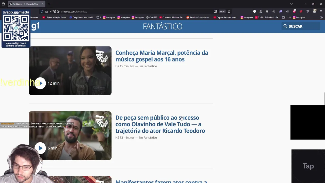Show more bookmarks with the chevron
325x183 pixels.
pyautogui.click(x=321, y=18)
